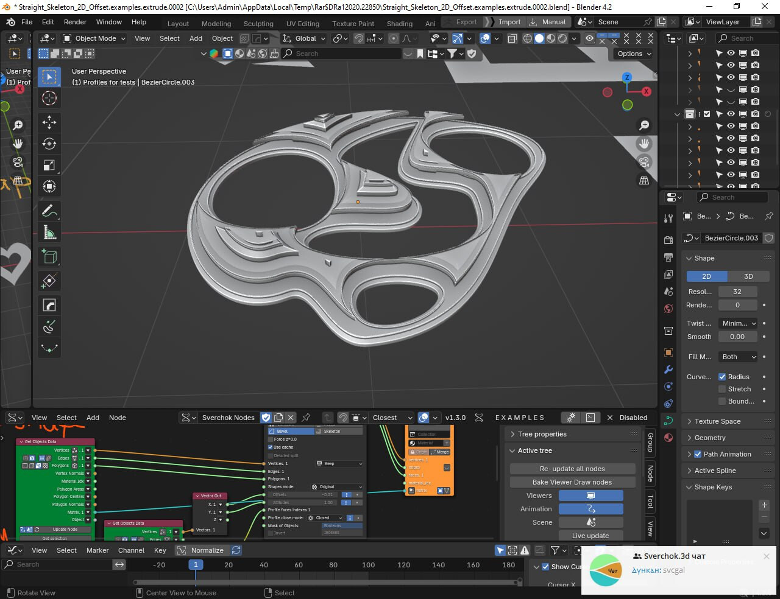Click the Resolution field showing 32

737,292
